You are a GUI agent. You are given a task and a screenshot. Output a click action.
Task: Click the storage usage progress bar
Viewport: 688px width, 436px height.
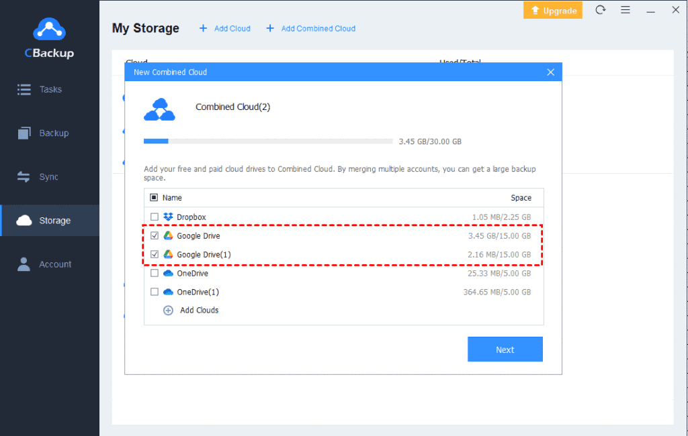tap(267, 141)
